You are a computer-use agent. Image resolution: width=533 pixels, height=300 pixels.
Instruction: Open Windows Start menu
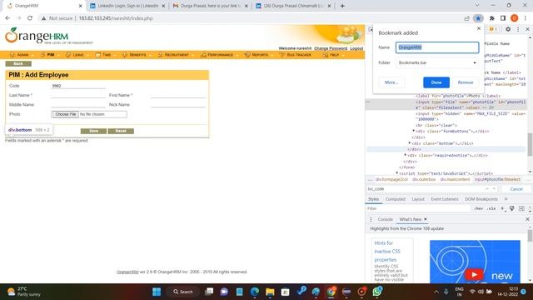pos(157,292)
